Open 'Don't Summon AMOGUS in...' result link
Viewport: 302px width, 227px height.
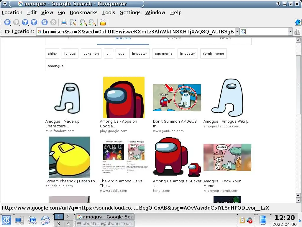pos(175,124)
